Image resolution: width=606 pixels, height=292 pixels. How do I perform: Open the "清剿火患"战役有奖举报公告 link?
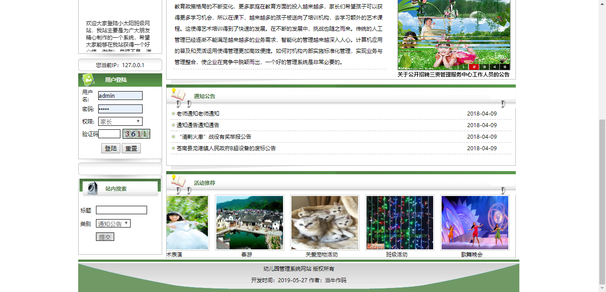pyautogui.click(x=214, y=137)
